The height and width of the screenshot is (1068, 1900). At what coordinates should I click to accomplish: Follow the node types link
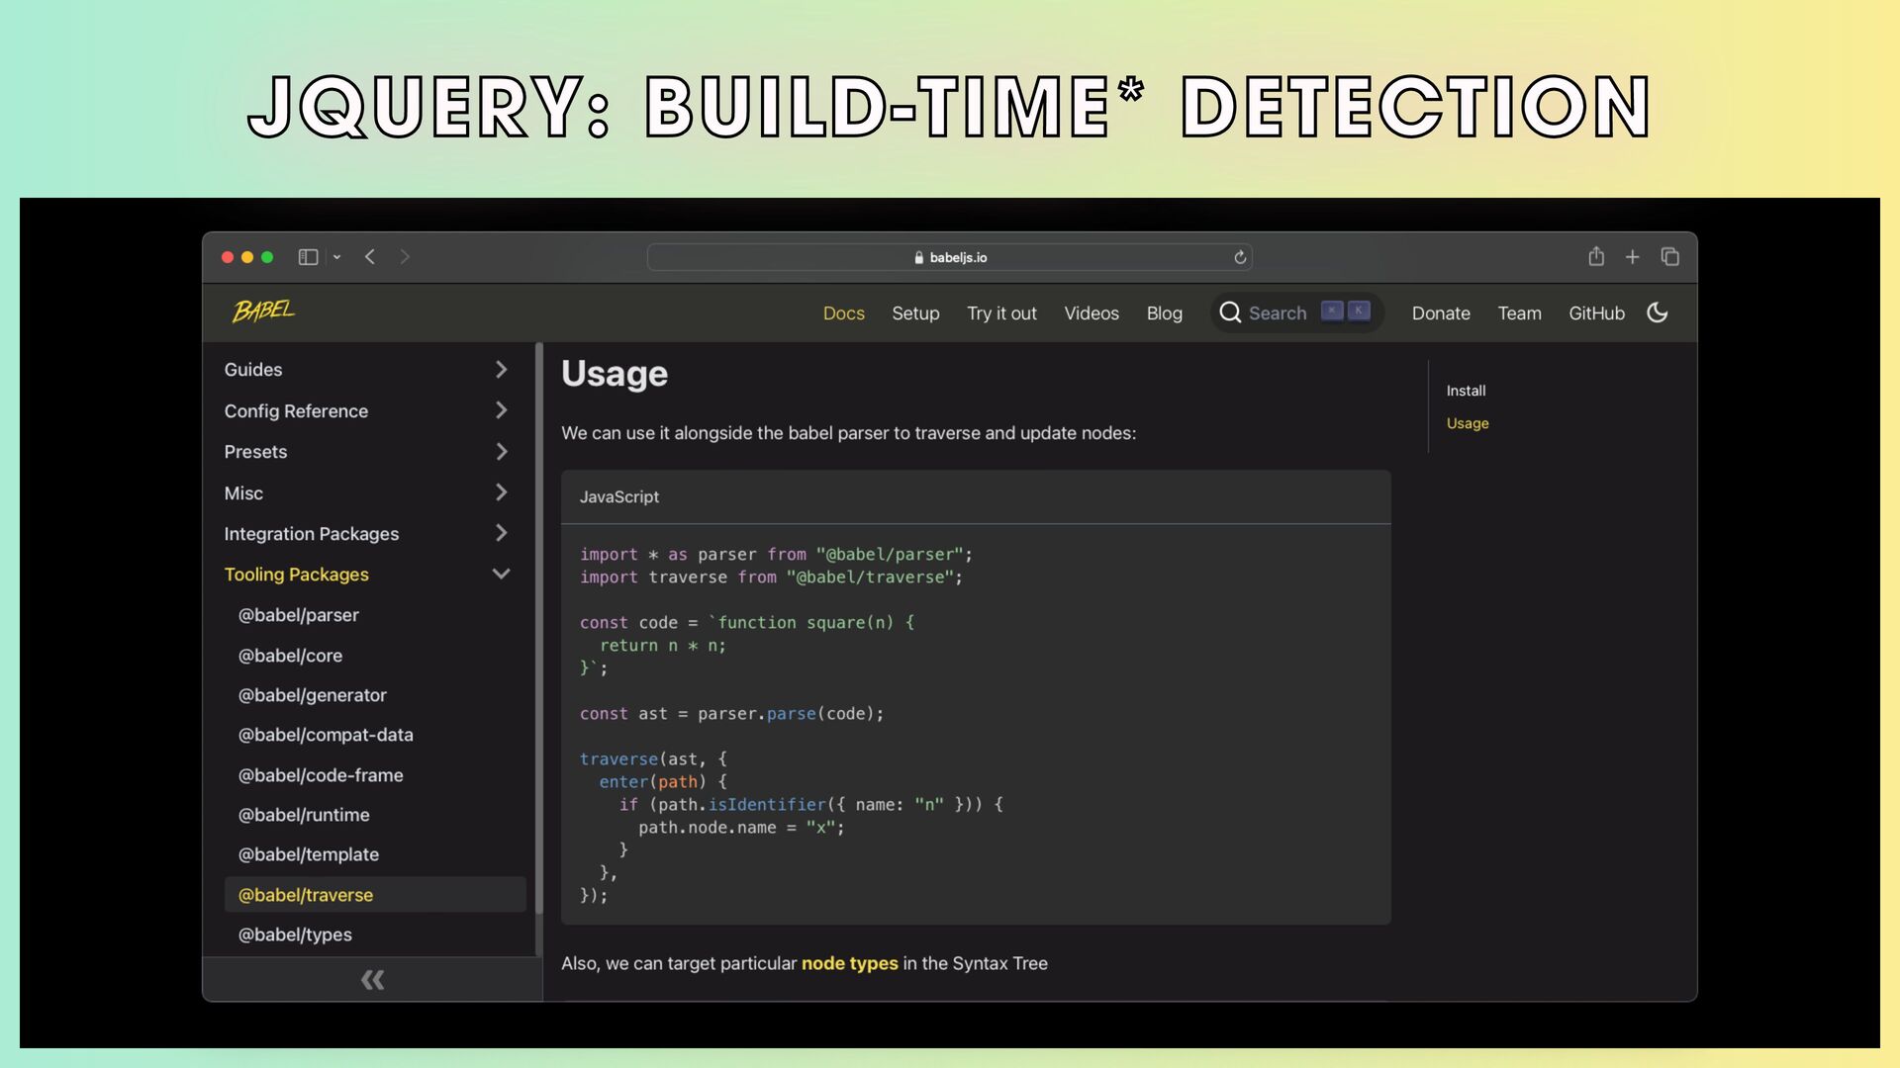click(x=849, y=963)
